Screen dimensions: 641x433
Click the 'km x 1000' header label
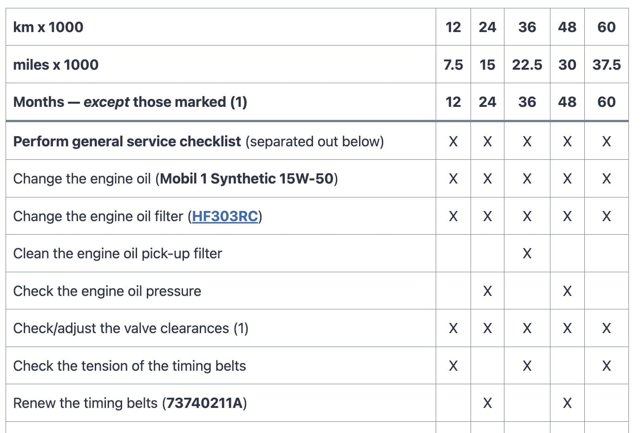click(48, 27)
